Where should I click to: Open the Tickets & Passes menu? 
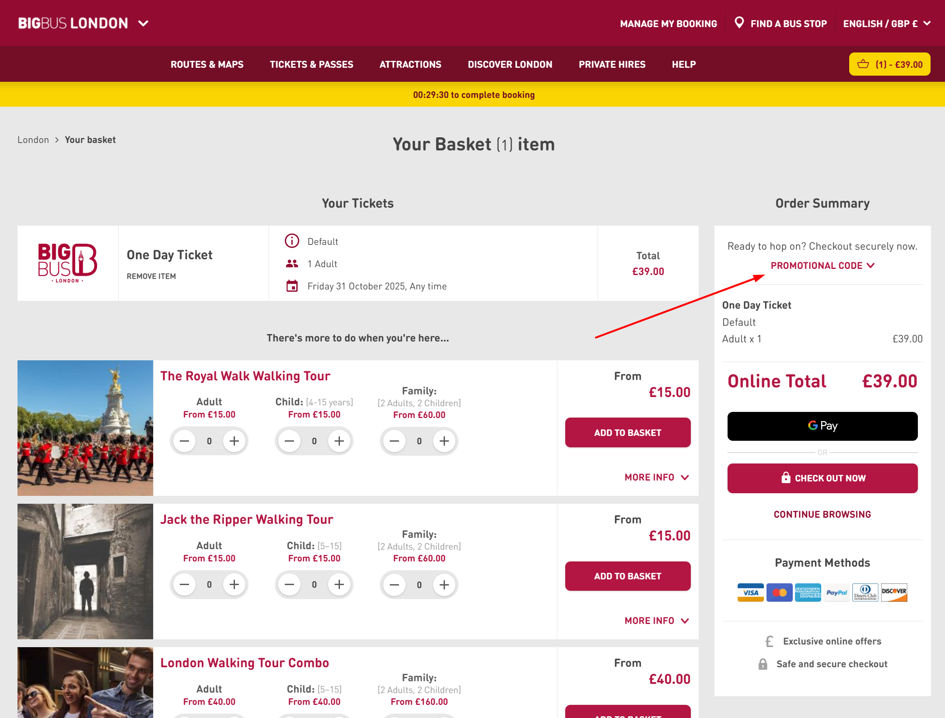coord(311,64)
